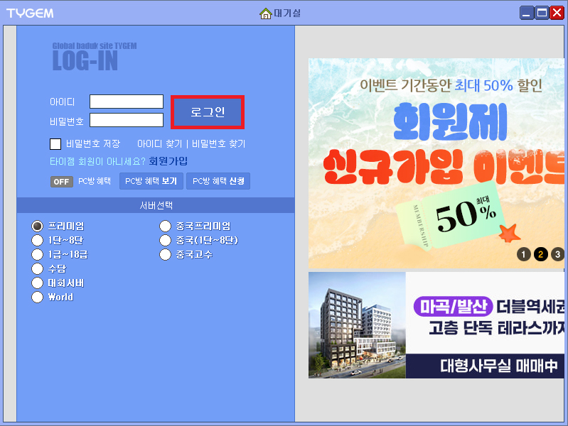568x426 pixels.
Task: Select the 1단~8단 server option
Action: pos(37,240)
